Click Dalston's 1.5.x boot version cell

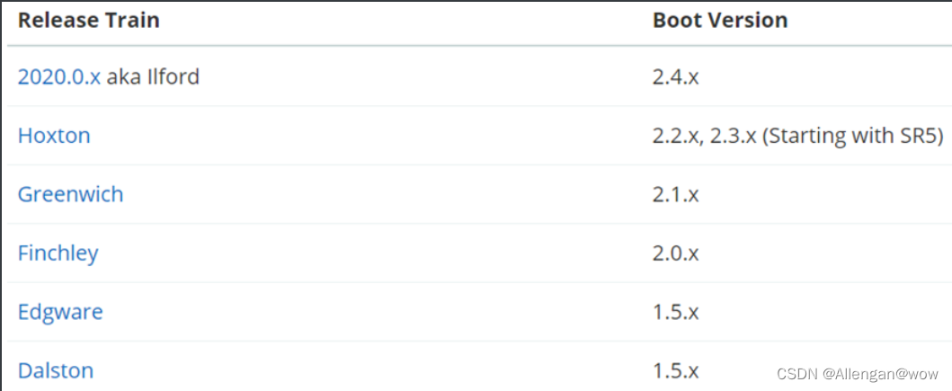tap(676, 371)
